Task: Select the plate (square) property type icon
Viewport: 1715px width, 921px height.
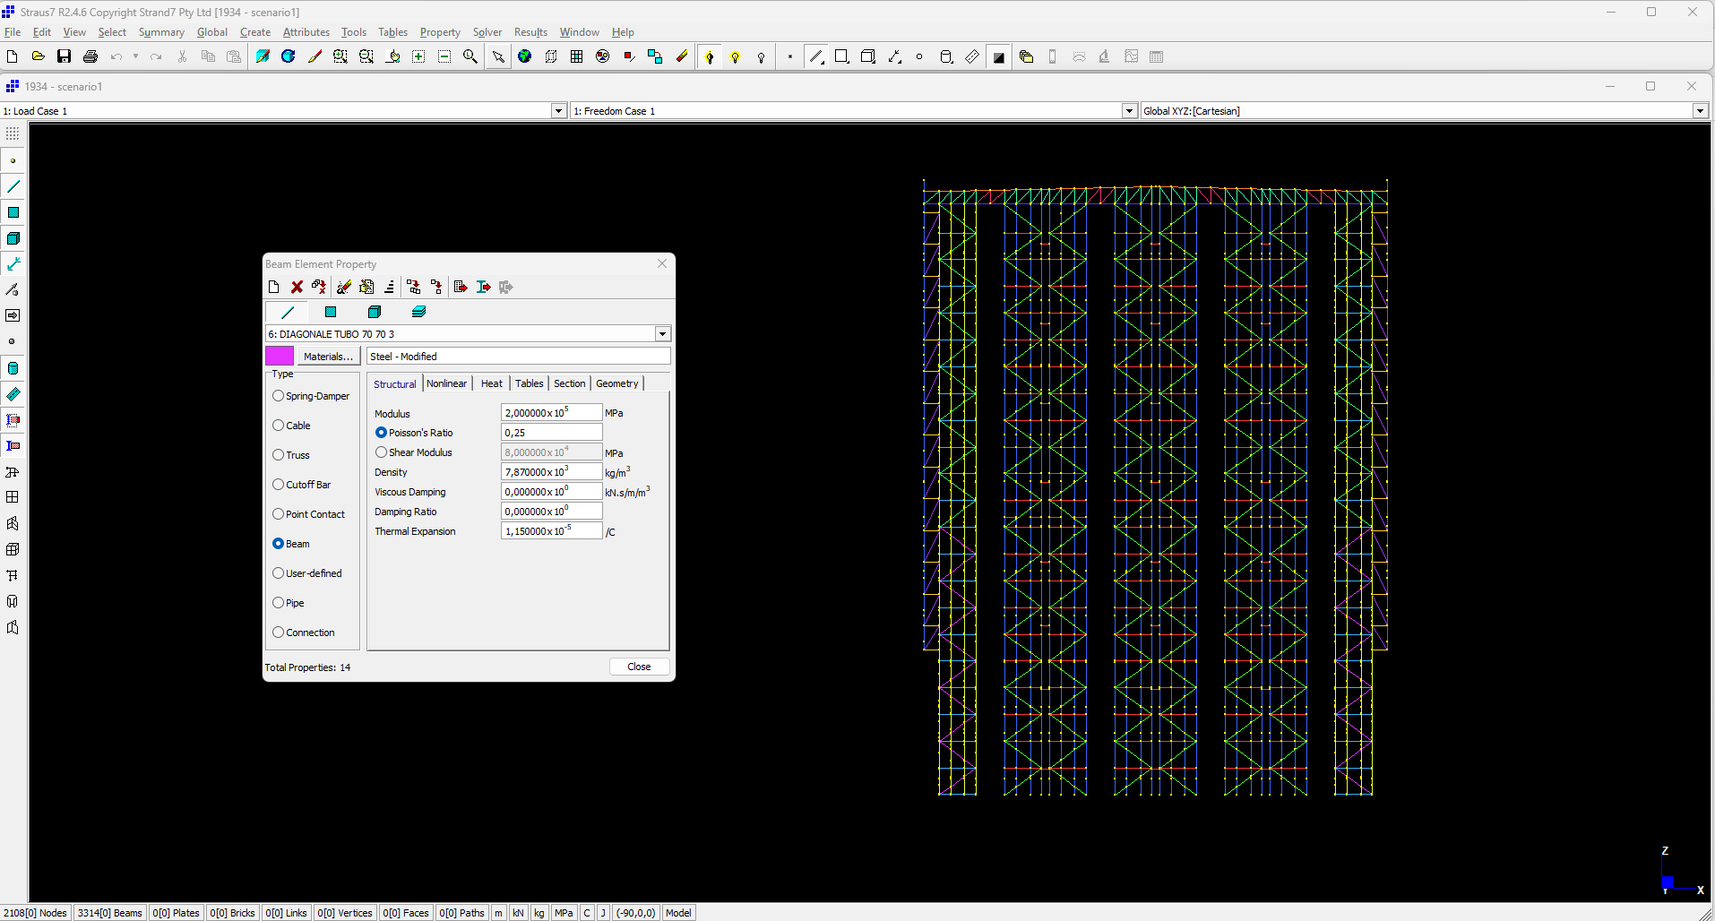Action: click(x=331, y=312)
